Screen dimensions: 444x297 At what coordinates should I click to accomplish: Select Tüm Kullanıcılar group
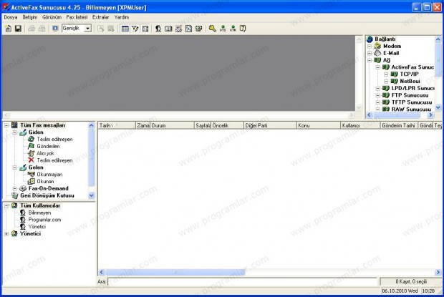tap(40, 205)
